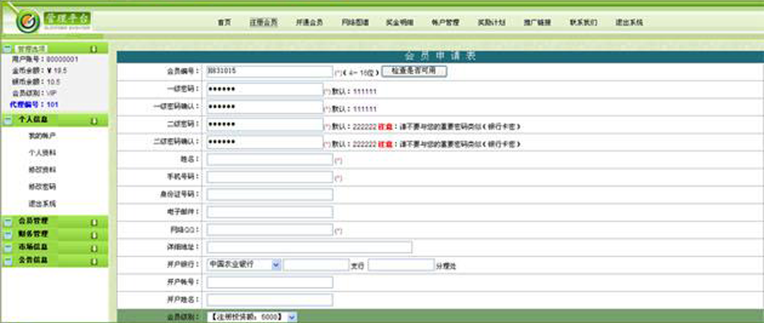Open 首页 in the top navigation
Image resolution: width=764 pixels, height=323 pixels.
coord(225,22)
